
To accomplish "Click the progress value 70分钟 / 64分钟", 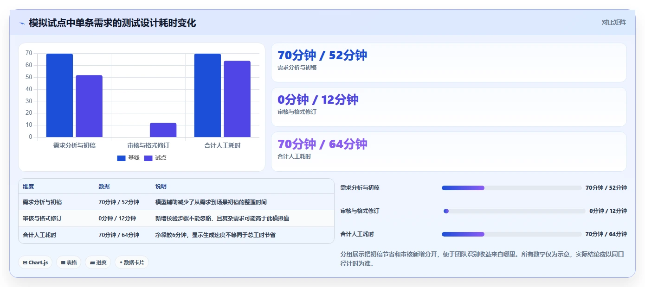I will pos(606,234).
